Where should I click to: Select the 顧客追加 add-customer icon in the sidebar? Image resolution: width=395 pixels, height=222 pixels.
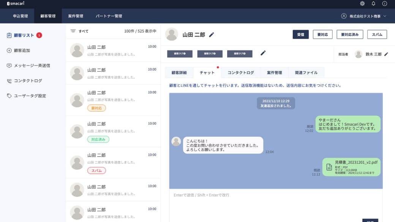click(8, 50)
